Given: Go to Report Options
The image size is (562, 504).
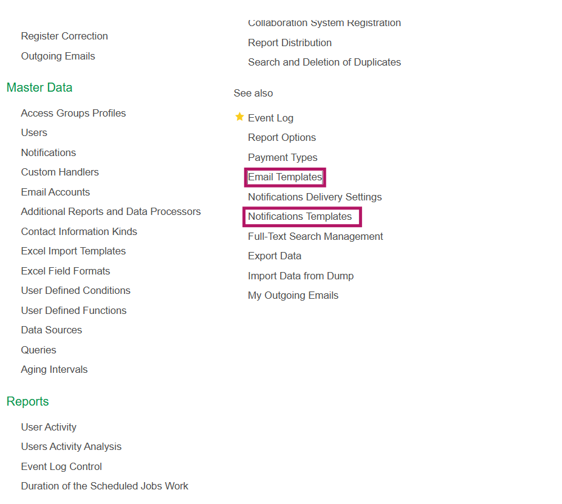Looking at the screenshot, I should click(x=282, y=138).
